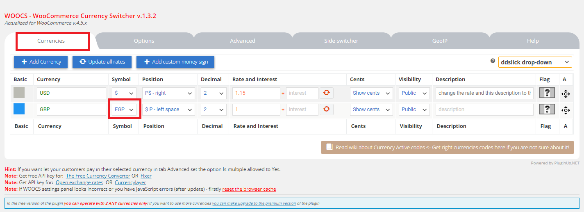The image size is (584, 212).
Task: Click the Add Currency button
Action: (x=41, y=62)
